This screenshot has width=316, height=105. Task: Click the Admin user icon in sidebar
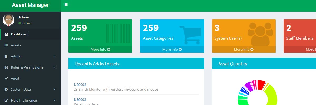click(x=6, y=56)
